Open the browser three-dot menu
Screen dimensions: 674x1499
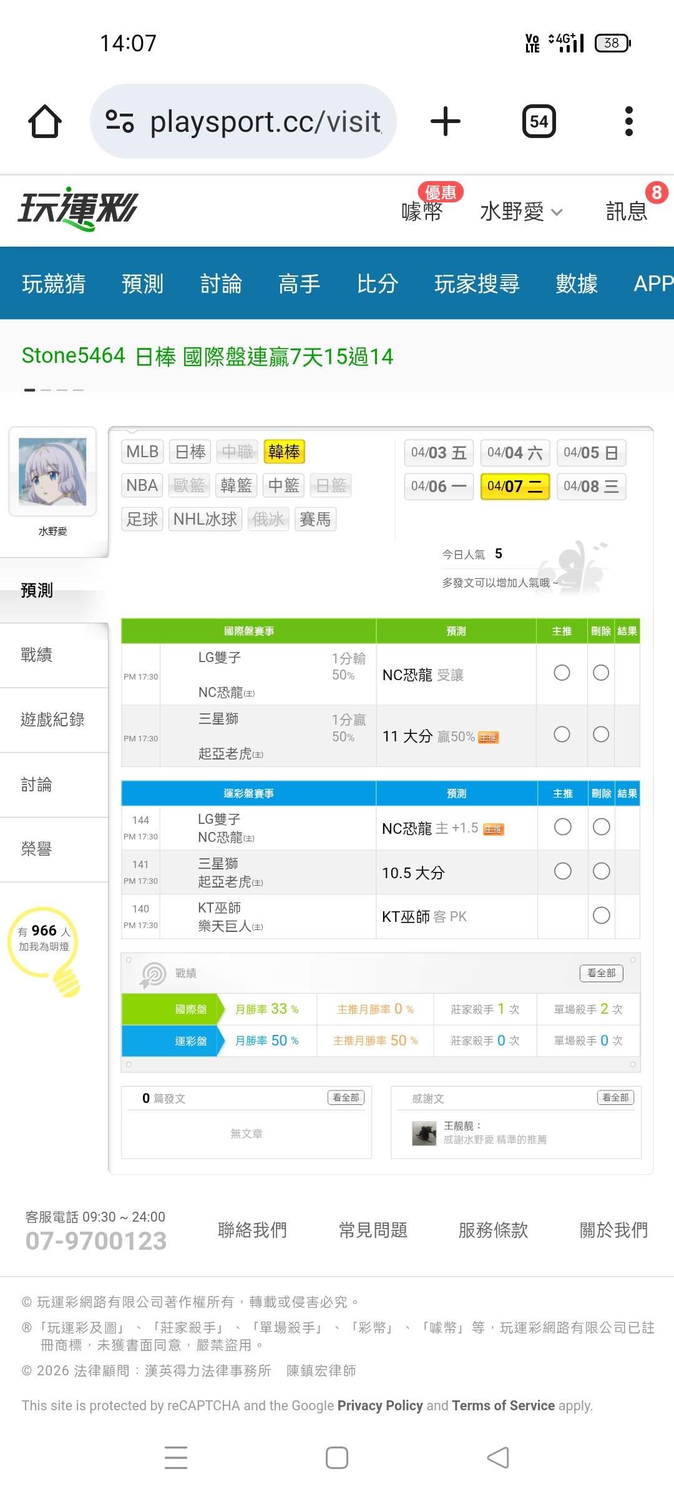click(629, 121)
